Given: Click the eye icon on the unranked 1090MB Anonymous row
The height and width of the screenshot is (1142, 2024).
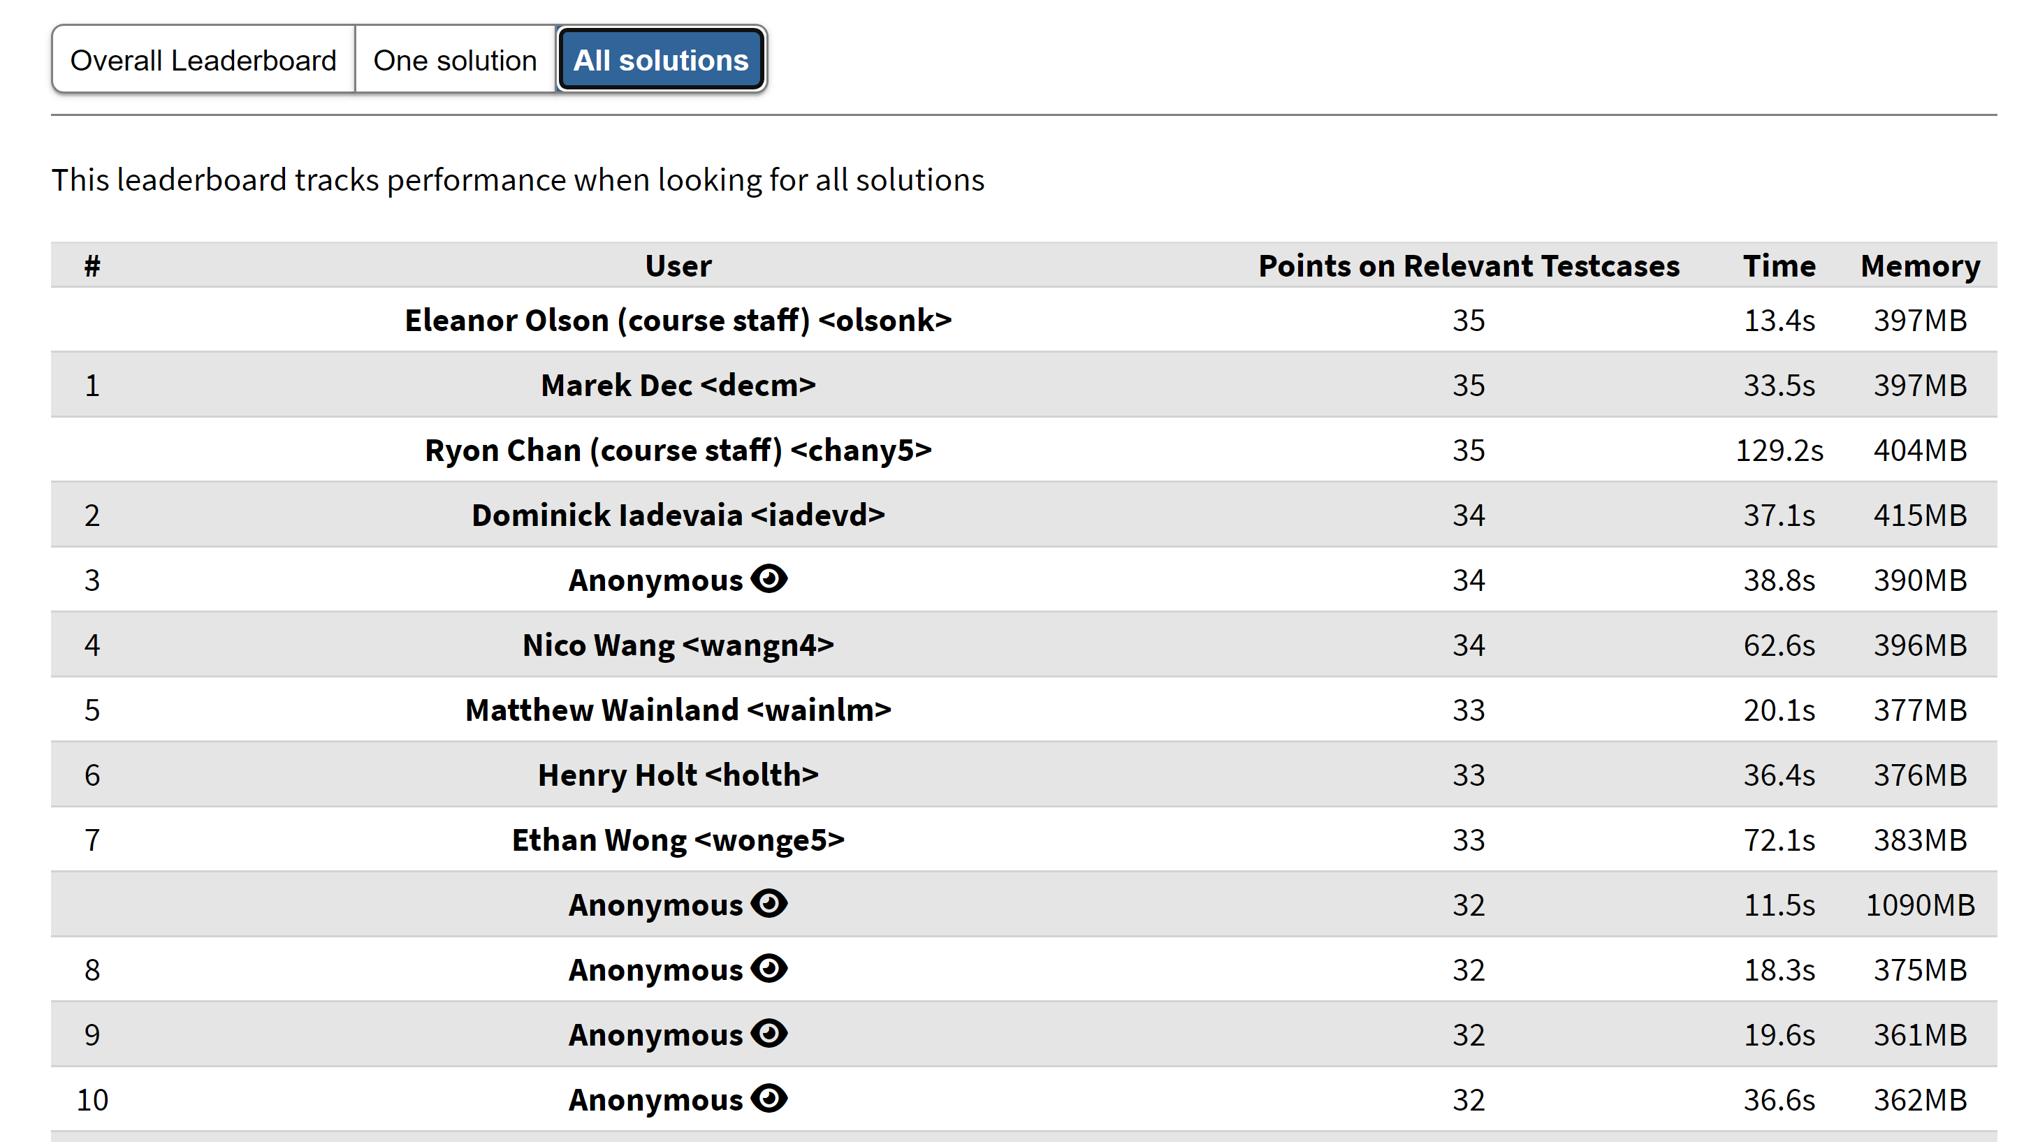Looking at the screenshot, I should click(x=769, y=903).
